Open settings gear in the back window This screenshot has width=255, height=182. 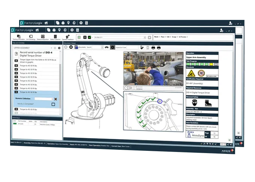81,23
